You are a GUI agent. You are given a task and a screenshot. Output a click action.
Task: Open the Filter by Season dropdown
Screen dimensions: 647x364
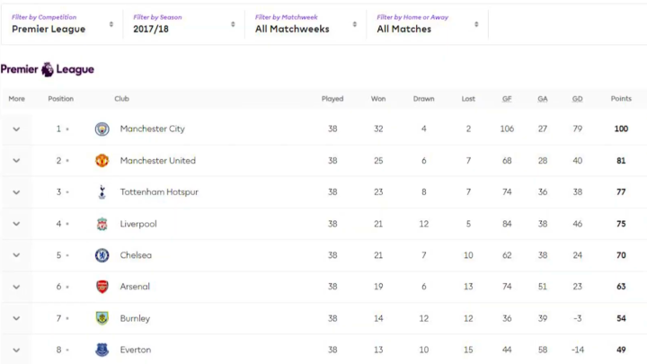pyautogui.click(x=183, y=23)
